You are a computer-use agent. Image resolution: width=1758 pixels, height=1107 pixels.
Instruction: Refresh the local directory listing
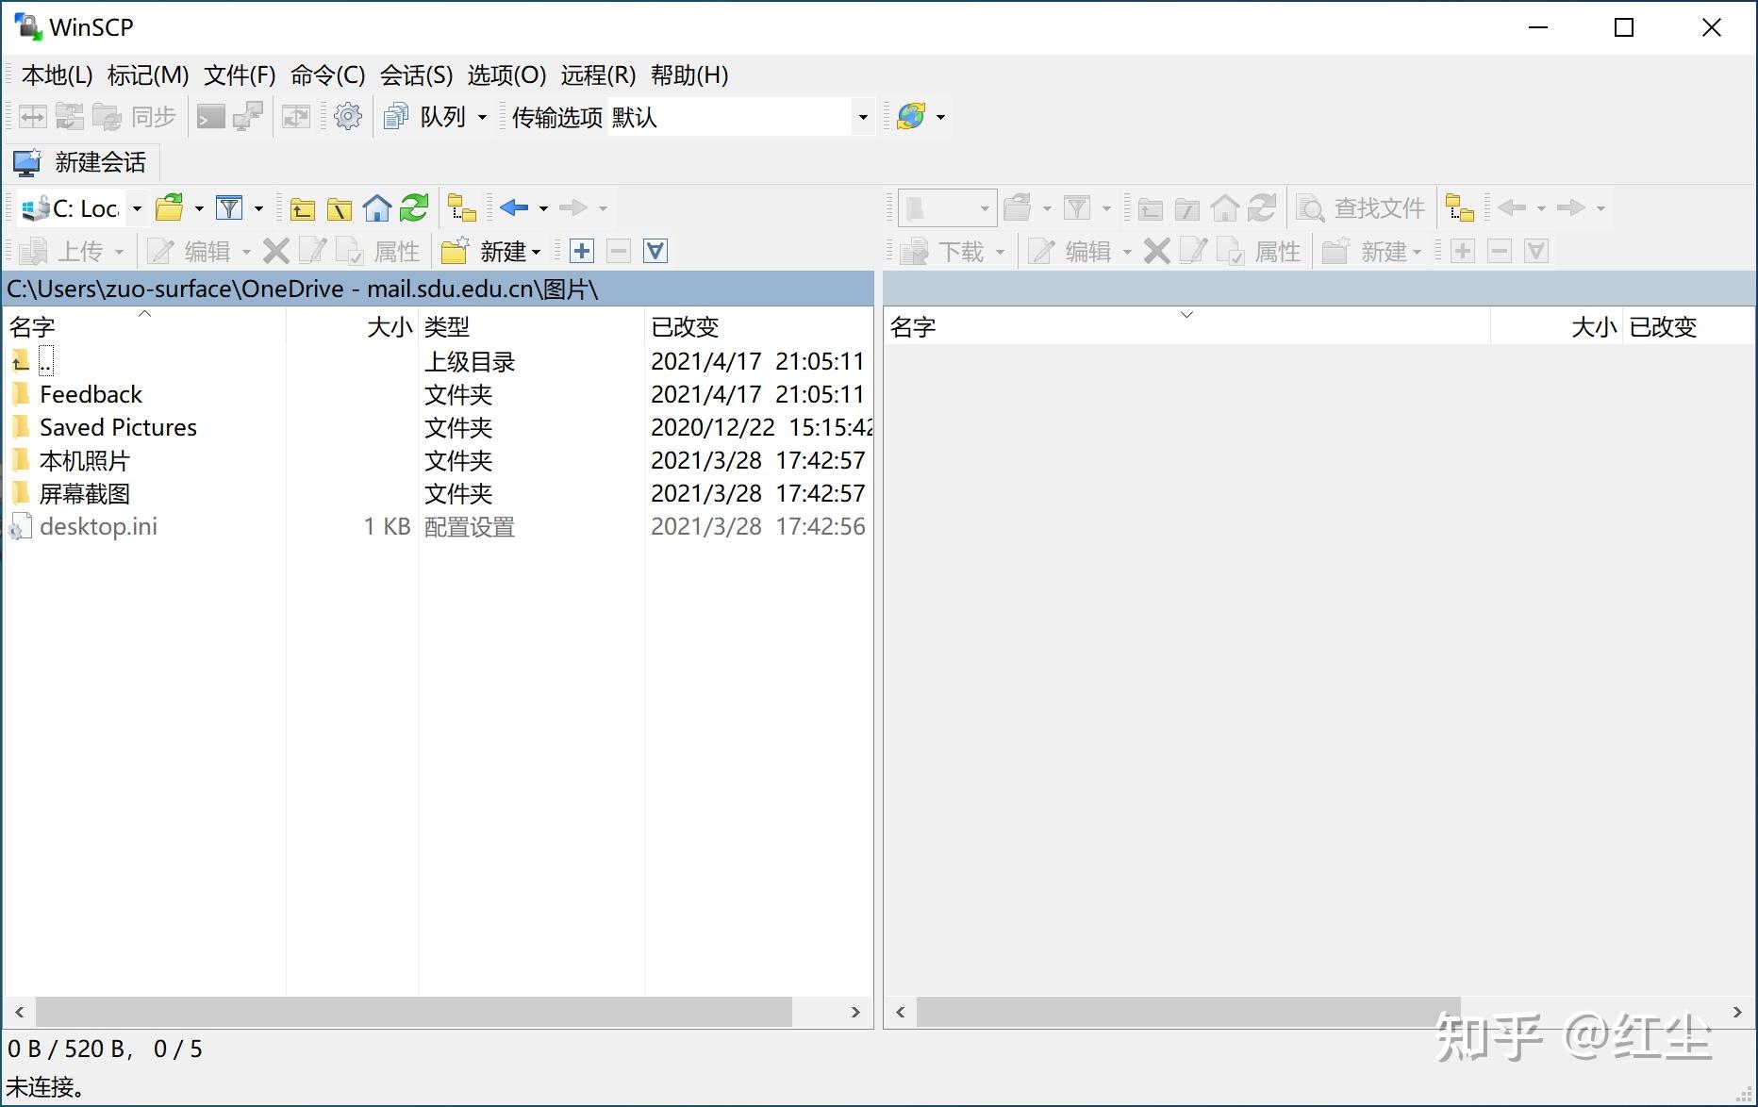pos(413,207)
